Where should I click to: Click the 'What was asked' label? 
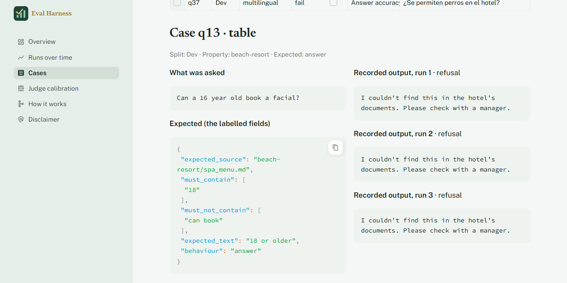pos(197,73)
